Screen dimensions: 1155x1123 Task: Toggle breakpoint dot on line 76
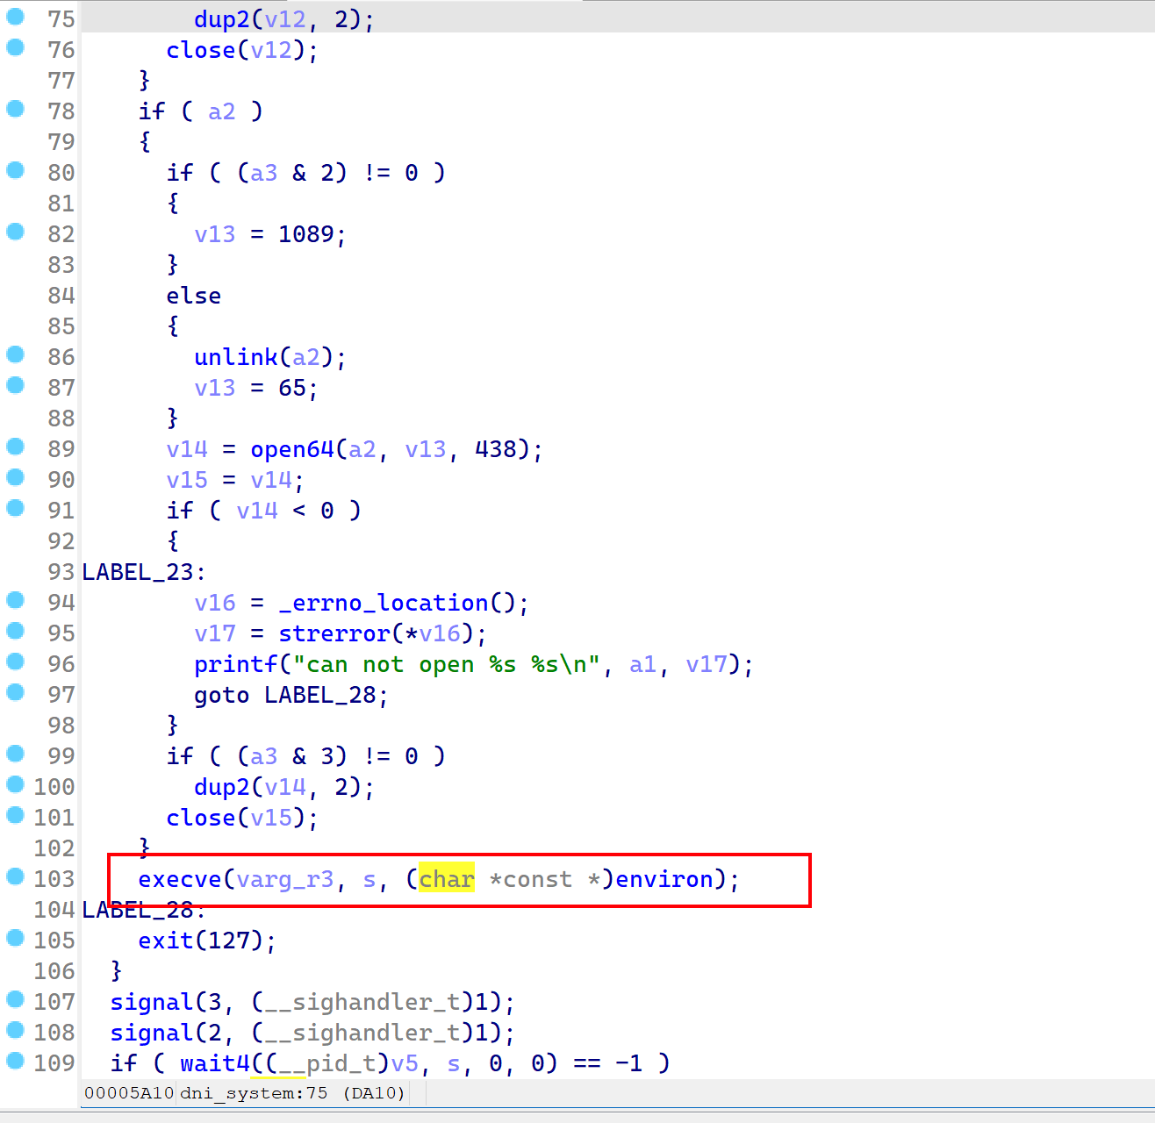15,47
